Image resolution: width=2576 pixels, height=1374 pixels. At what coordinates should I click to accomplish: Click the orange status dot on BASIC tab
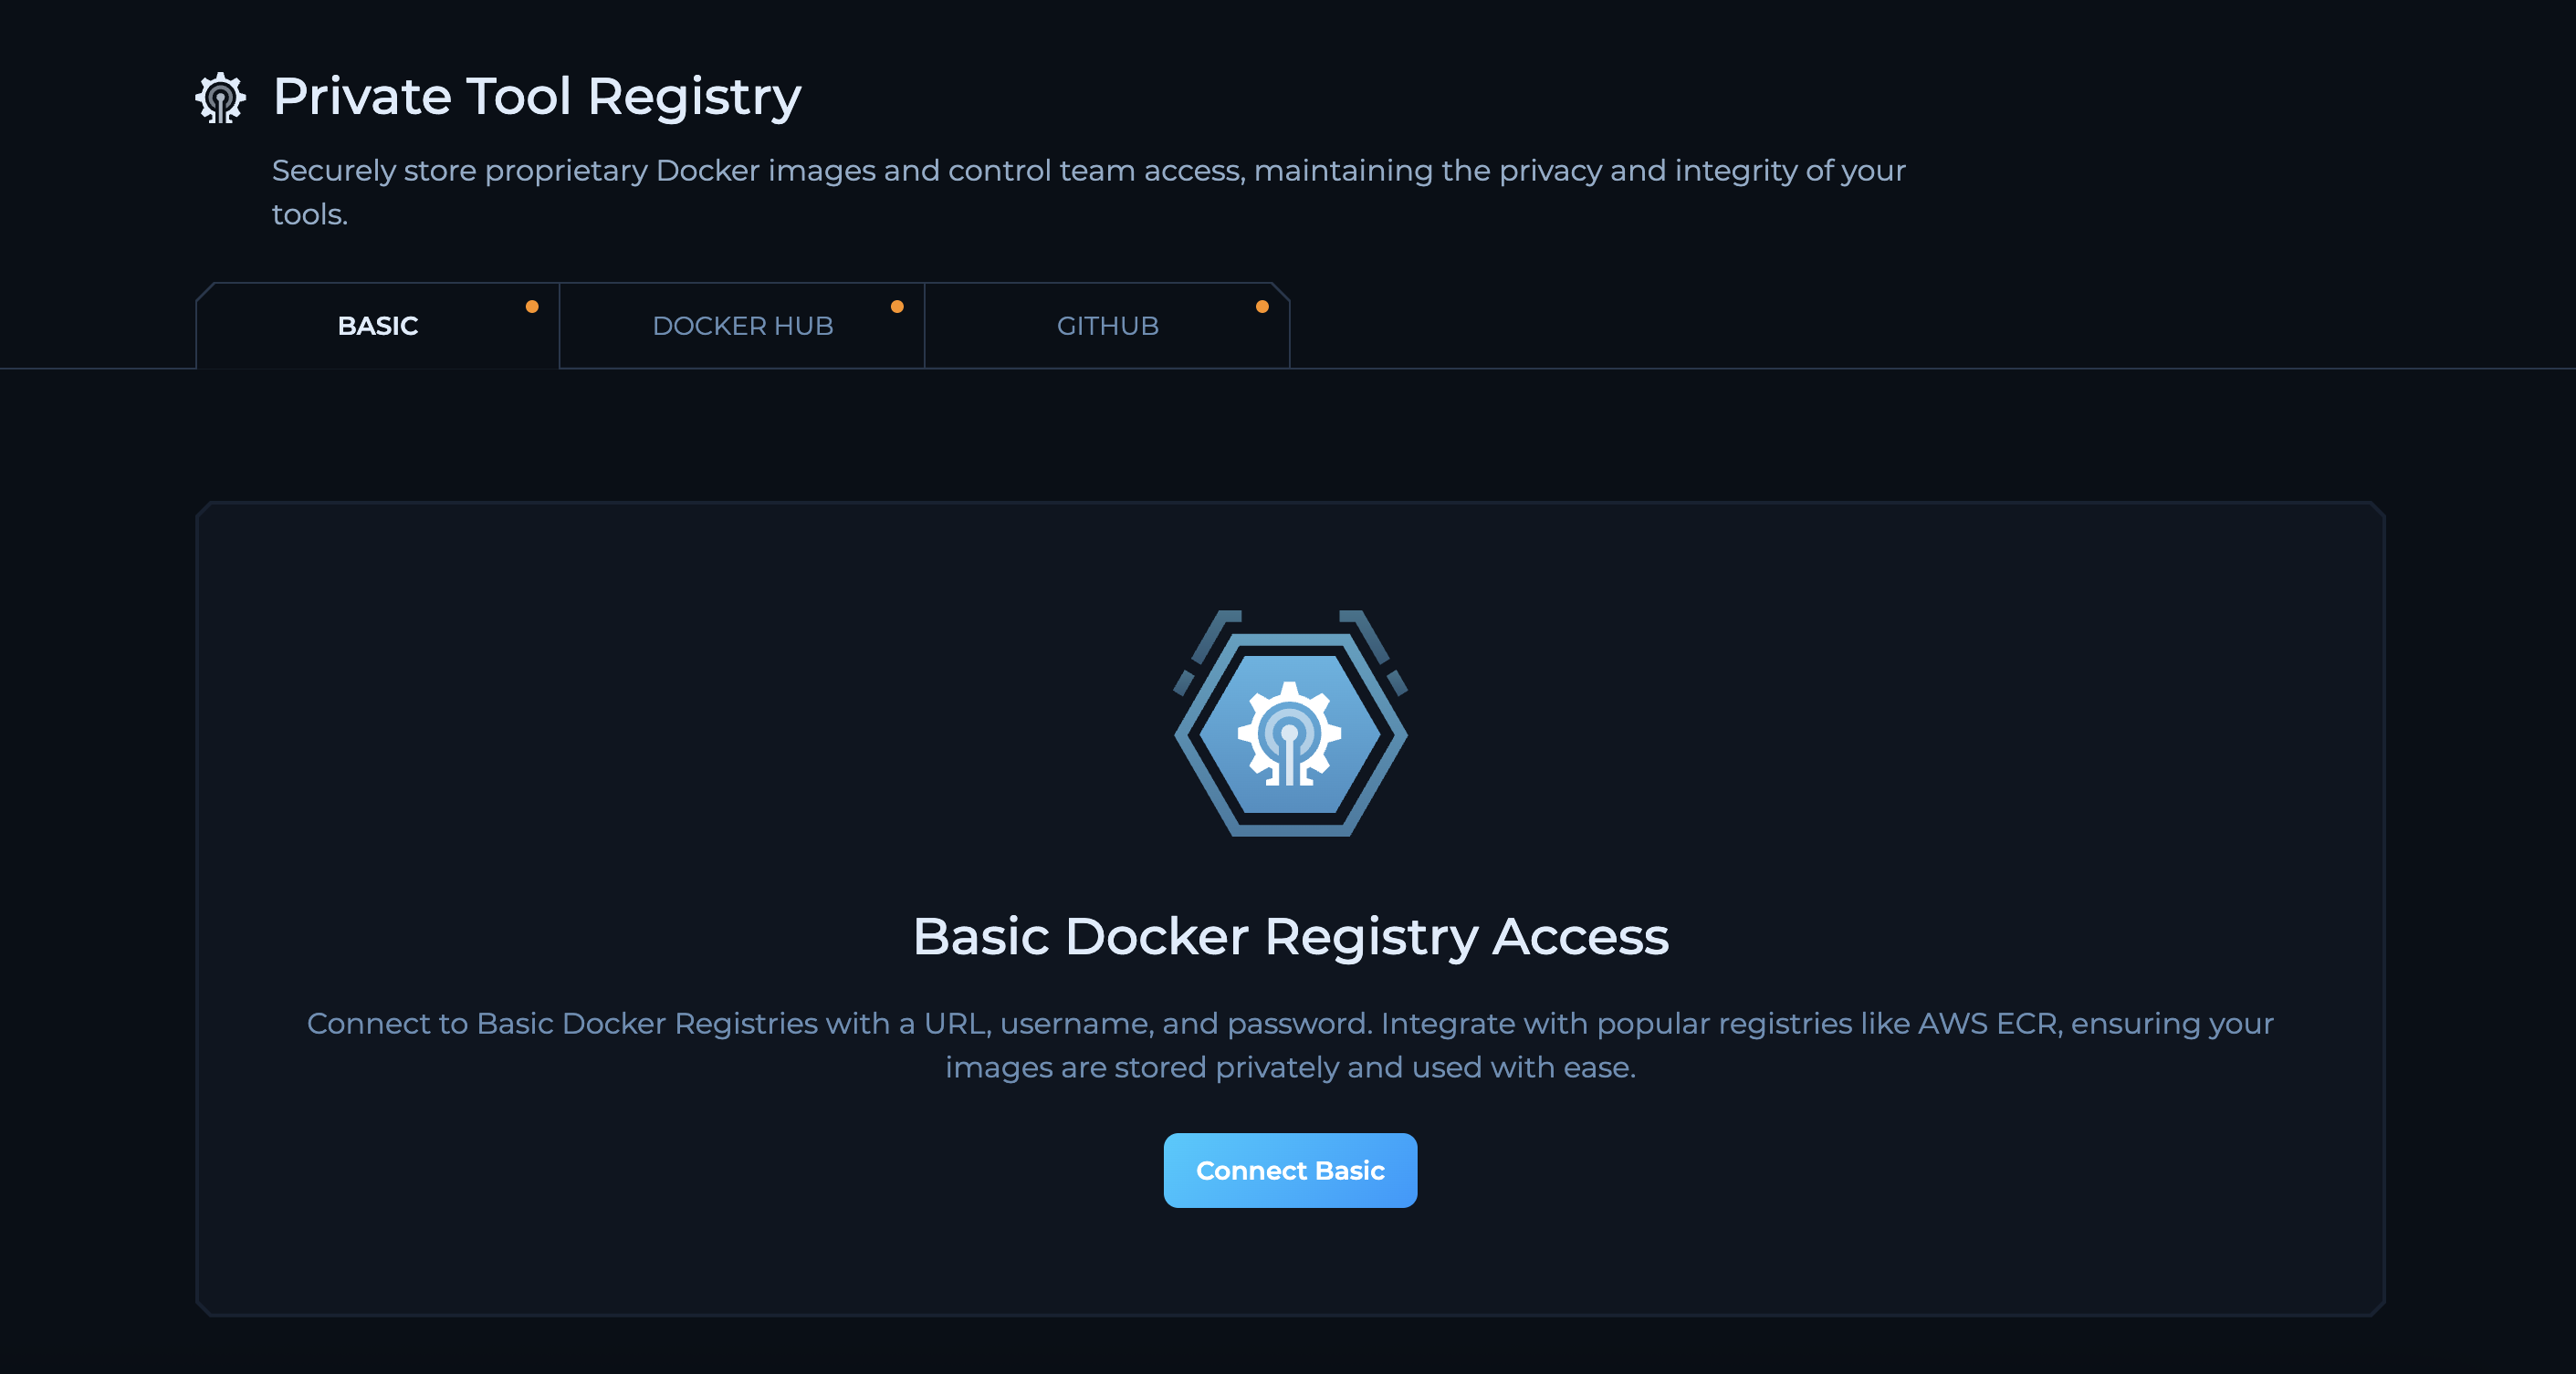point(532,306)
